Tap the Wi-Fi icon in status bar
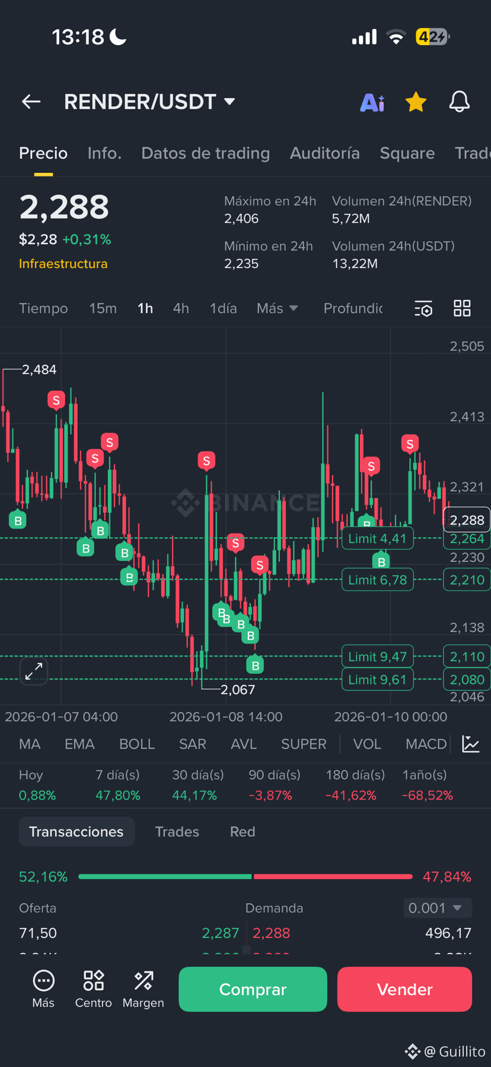 pyautogui.click(x=396, y=37)
